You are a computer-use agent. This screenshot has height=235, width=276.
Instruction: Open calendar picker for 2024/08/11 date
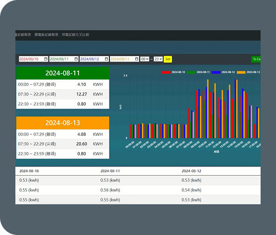pos(76,59)
